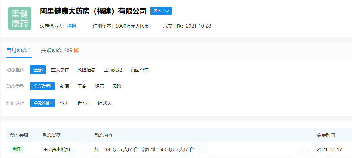The width and height of the screenshot is (352, 158).
Task: Choose 新闻 dynamic type
Action: point(64,86)
